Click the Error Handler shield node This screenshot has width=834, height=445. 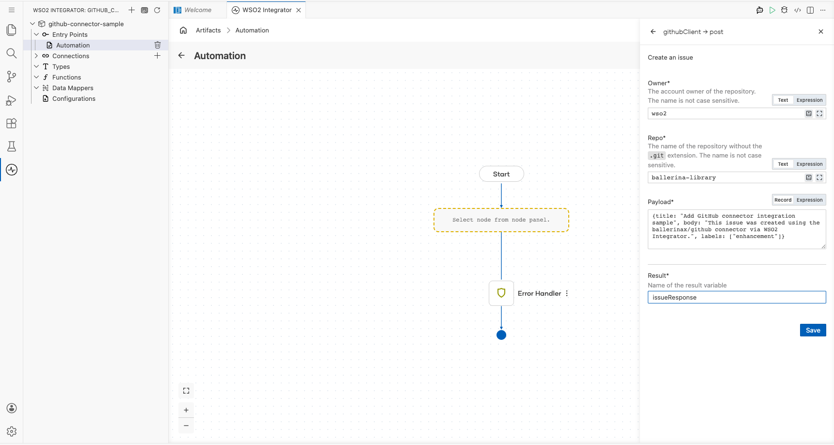[x=501, y=293]
